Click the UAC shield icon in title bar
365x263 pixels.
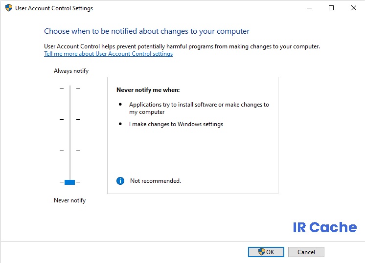click(9, 8)
